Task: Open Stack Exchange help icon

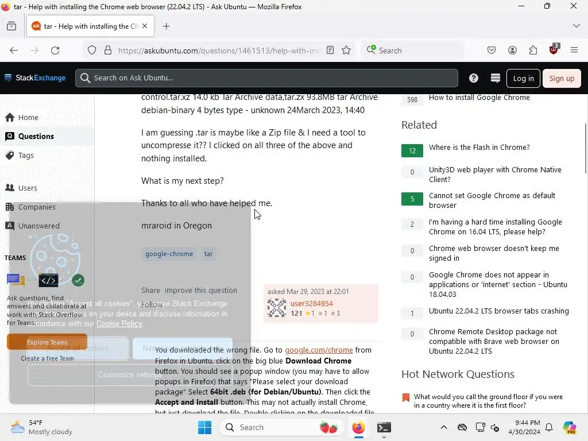Action: tap(474, 78)
